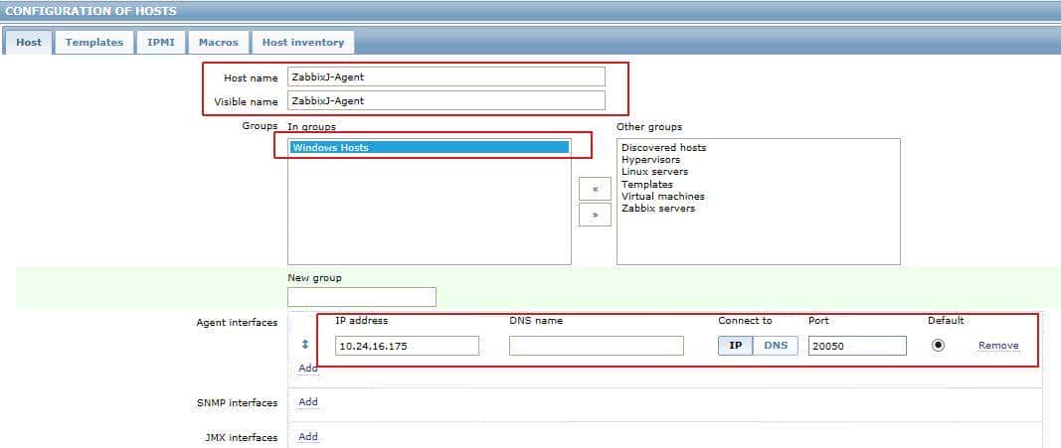
Task: Select Discovered hosts in Other groups
Action: coord(663,147)
